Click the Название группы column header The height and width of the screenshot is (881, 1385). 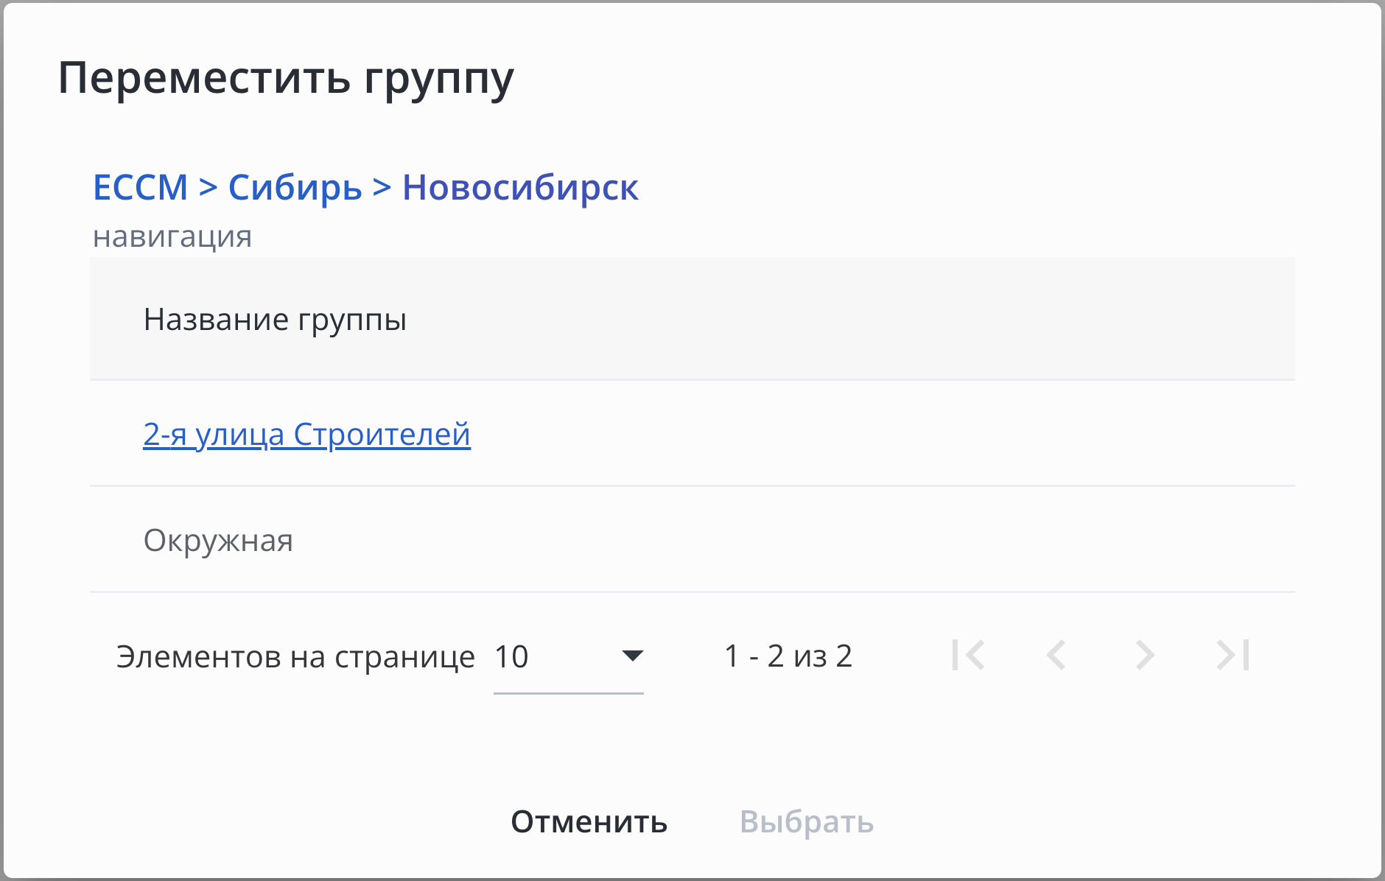275,320
